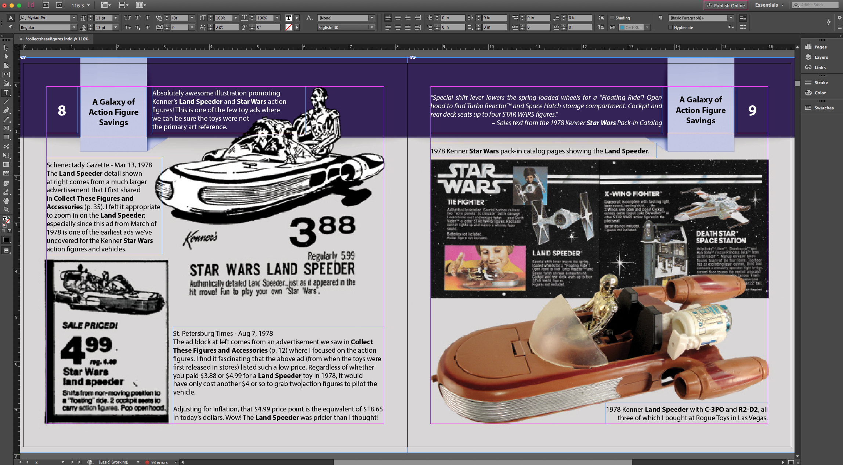Click the Publish Online button
The width and height of the screenshot is (843, 465).
(726, 6)
